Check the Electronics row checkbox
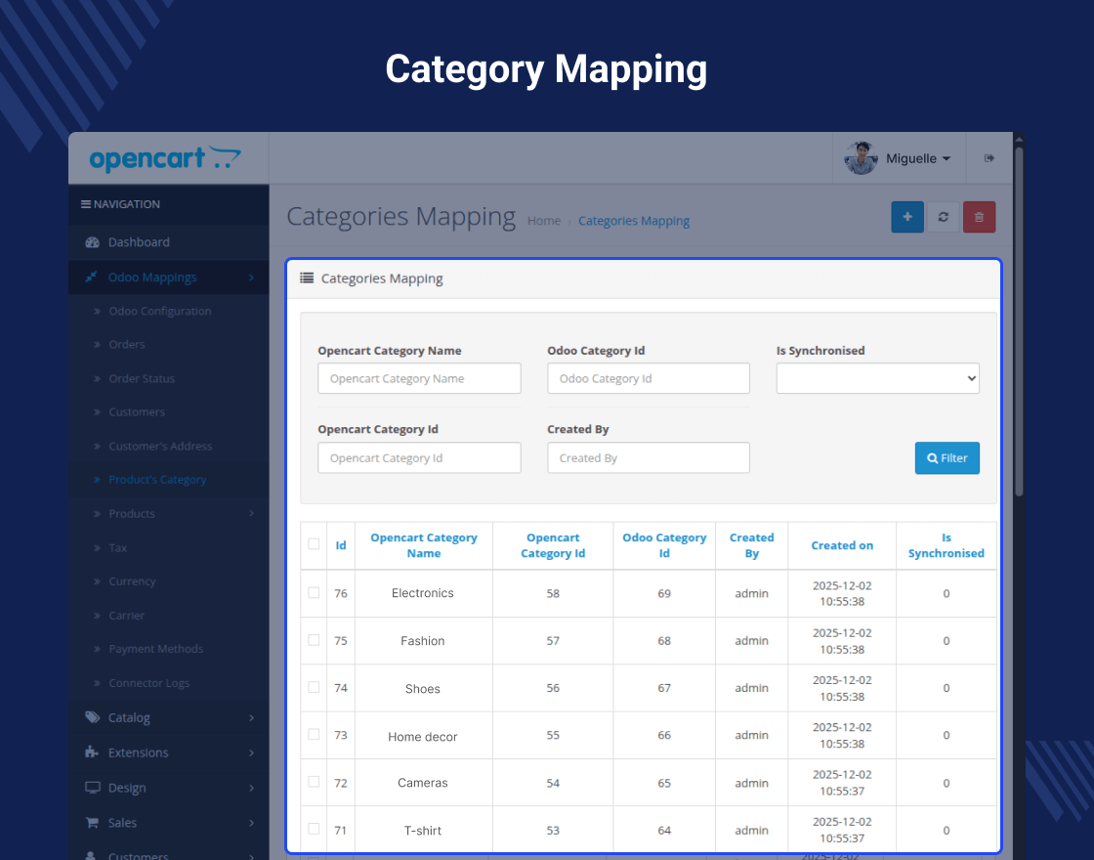This screenshot has height=860, width=1094. 314,592
